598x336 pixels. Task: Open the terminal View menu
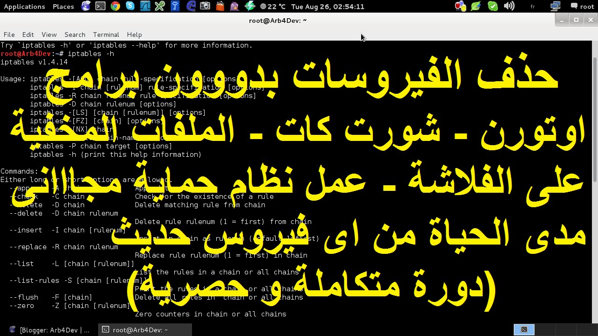pyautogui.click(x=49, y=35)
